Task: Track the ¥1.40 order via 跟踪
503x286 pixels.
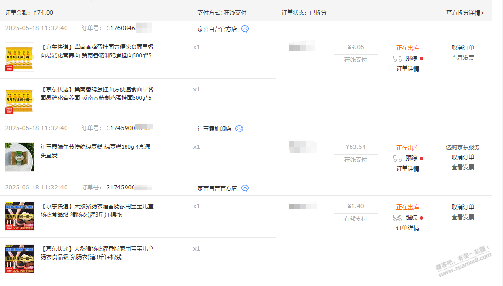Action: point(411,218)
